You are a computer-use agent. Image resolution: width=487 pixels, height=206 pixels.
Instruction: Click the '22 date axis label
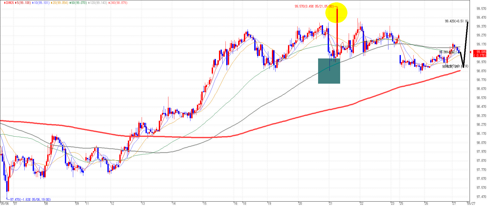(361, 203)
